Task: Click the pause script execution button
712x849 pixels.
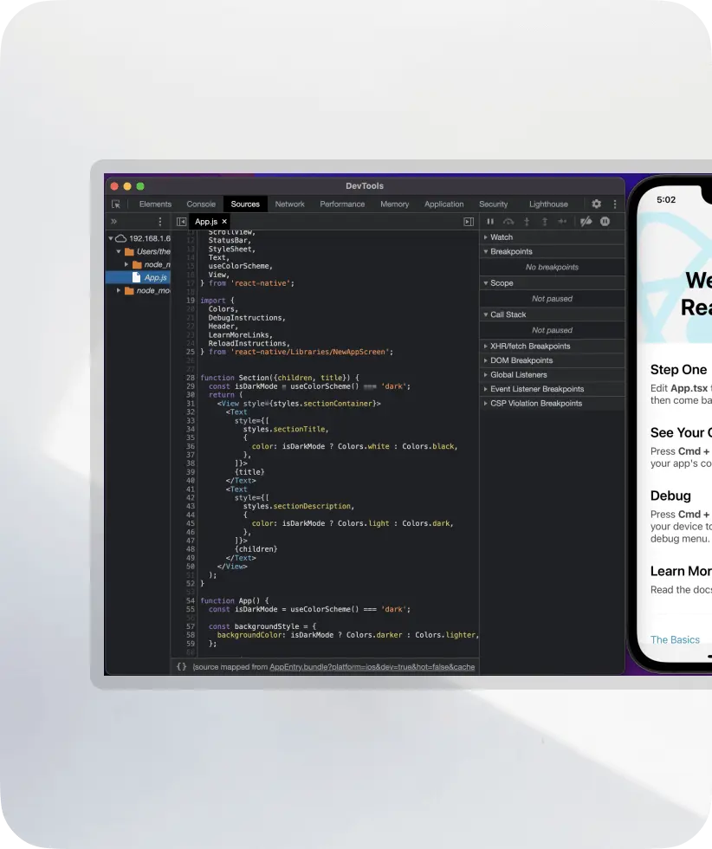Action: pyautogui.click(x=490, y=222)
